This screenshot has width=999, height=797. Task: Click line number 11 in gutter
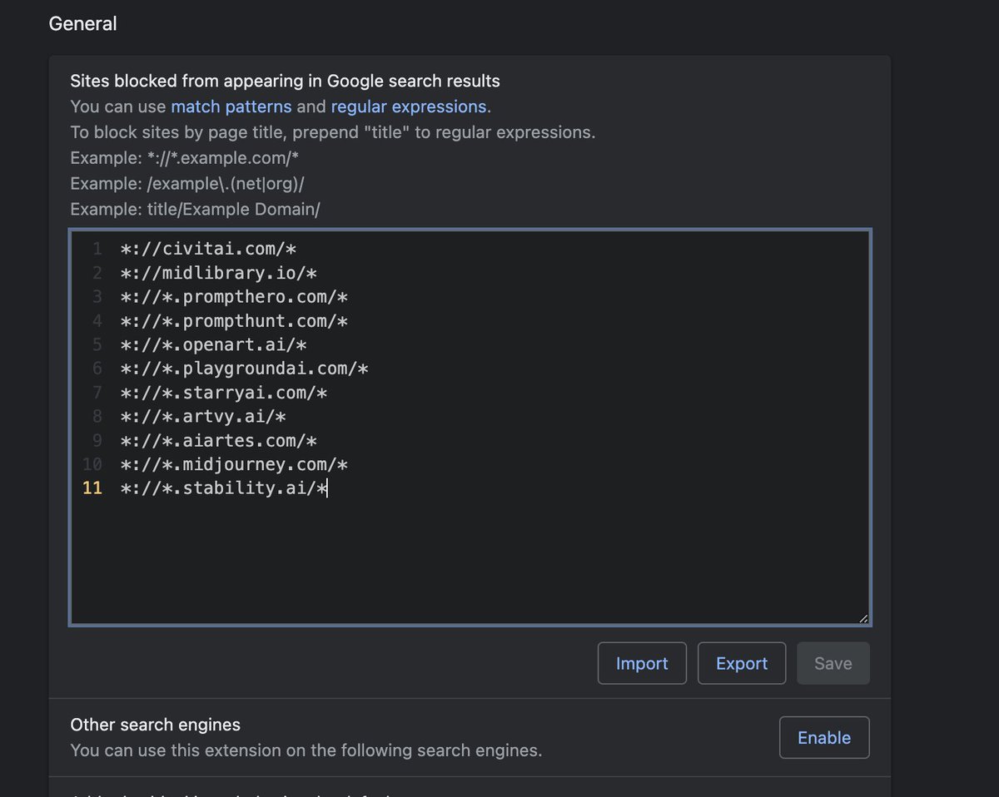(92, 488)
